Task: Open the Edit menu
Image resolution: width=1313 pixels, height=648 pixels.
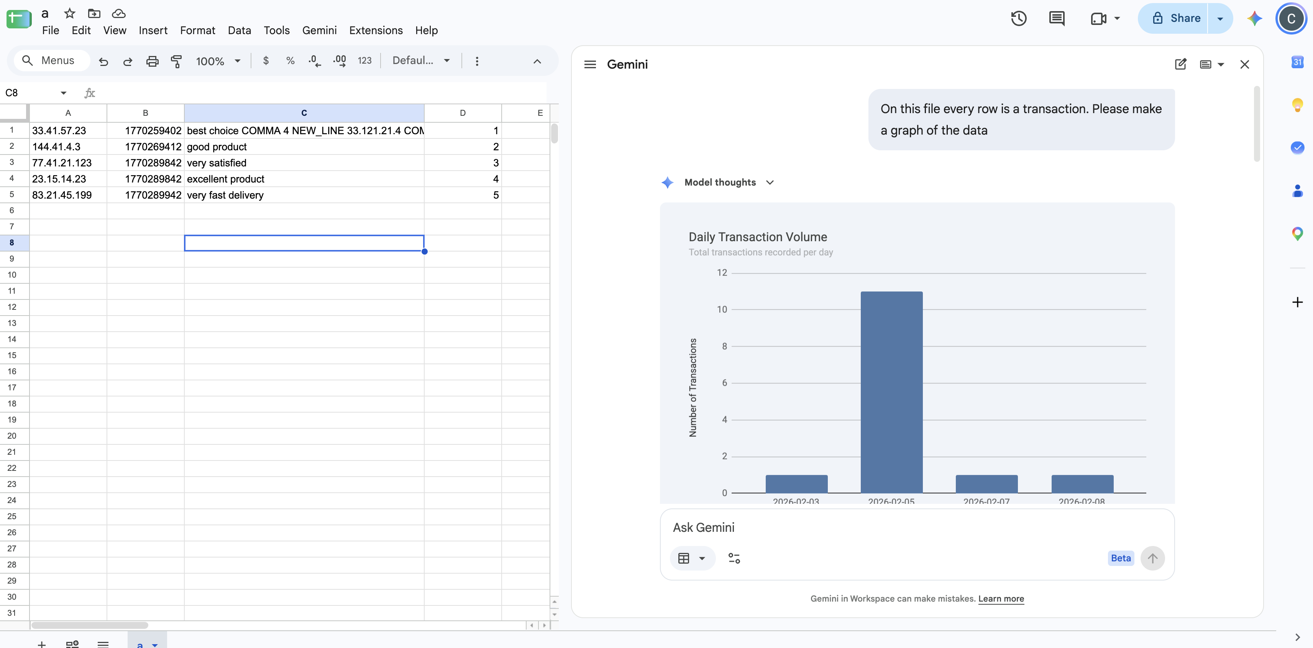Action: pyautogui.click(x=81, y=31)
